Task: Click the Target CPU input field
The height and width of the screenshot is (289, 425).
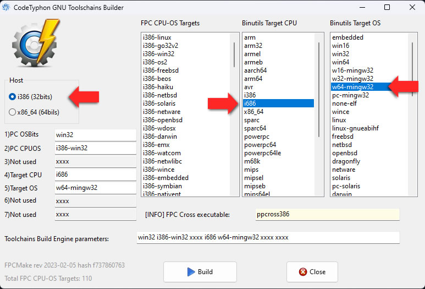Action: 96,175
